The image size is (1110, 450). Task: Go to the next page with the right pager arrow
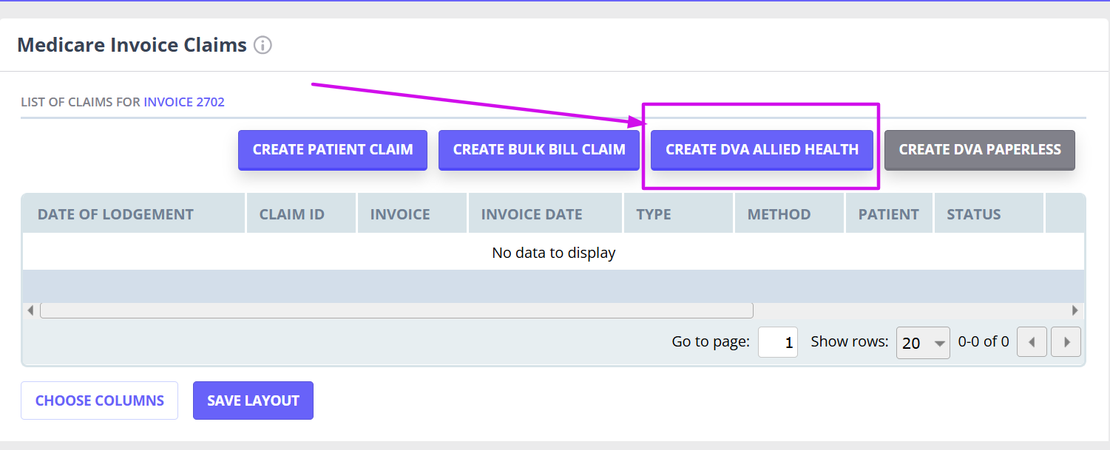[x=1066, y=341]
